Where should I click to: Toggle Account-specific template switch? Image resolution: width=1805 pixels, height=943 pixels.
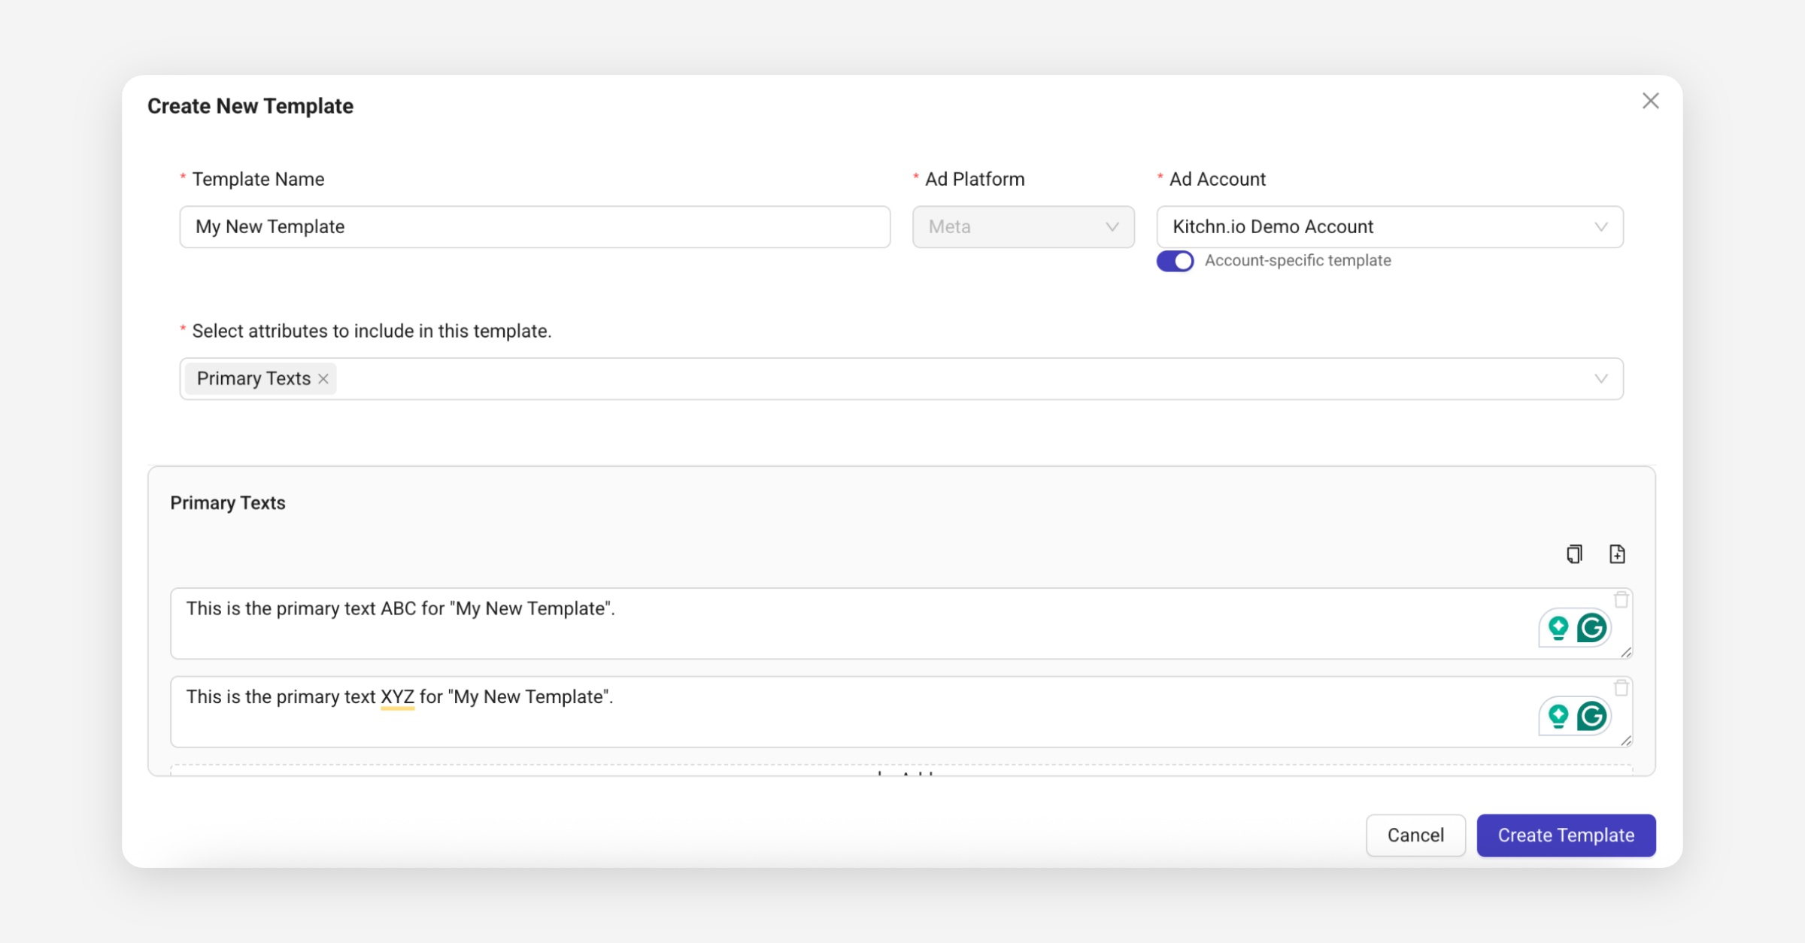[x=1175, y=261]
